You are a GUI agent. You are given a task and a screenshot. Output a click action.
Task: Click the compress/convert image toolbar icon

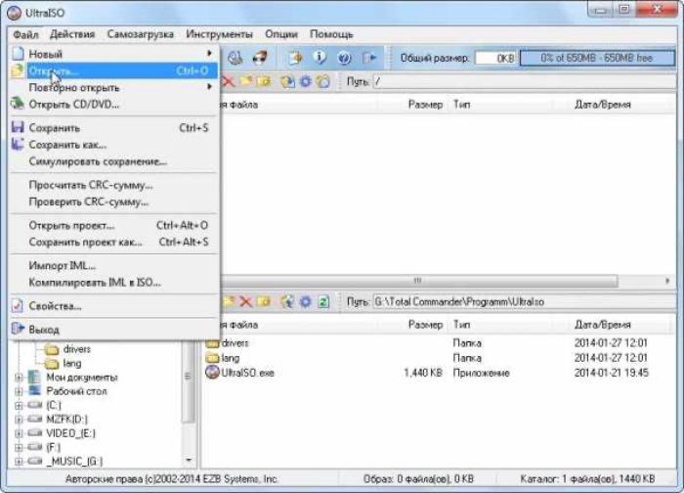(295, 58)
